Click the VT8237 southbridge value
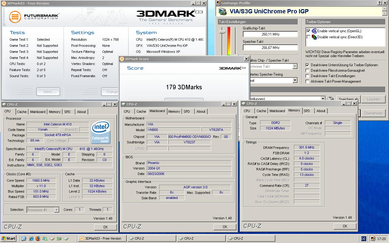Viewport: 389px width, 243px height. pyautogui.click(x=190, y=142)
